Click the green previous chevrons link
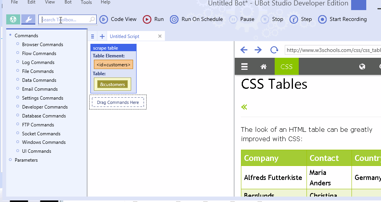This screenshot has width=381, height=202. click(244, 107)
